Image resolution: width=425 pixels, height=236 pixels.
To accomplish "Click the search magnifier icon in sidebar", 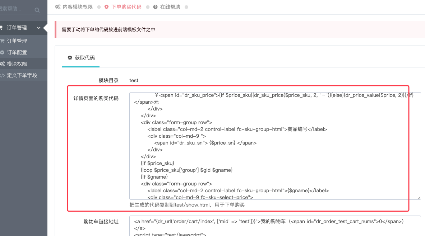I will (37, 10).
